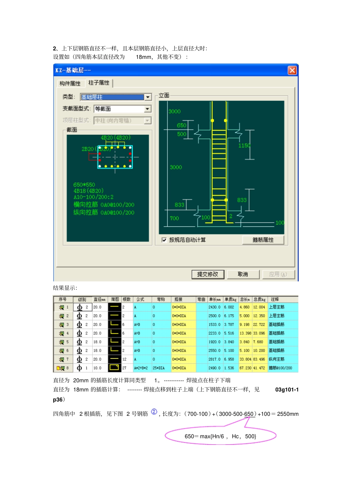352x498 pixels.
Task: Click the 提交修改 button
Action: coord(207,274)
